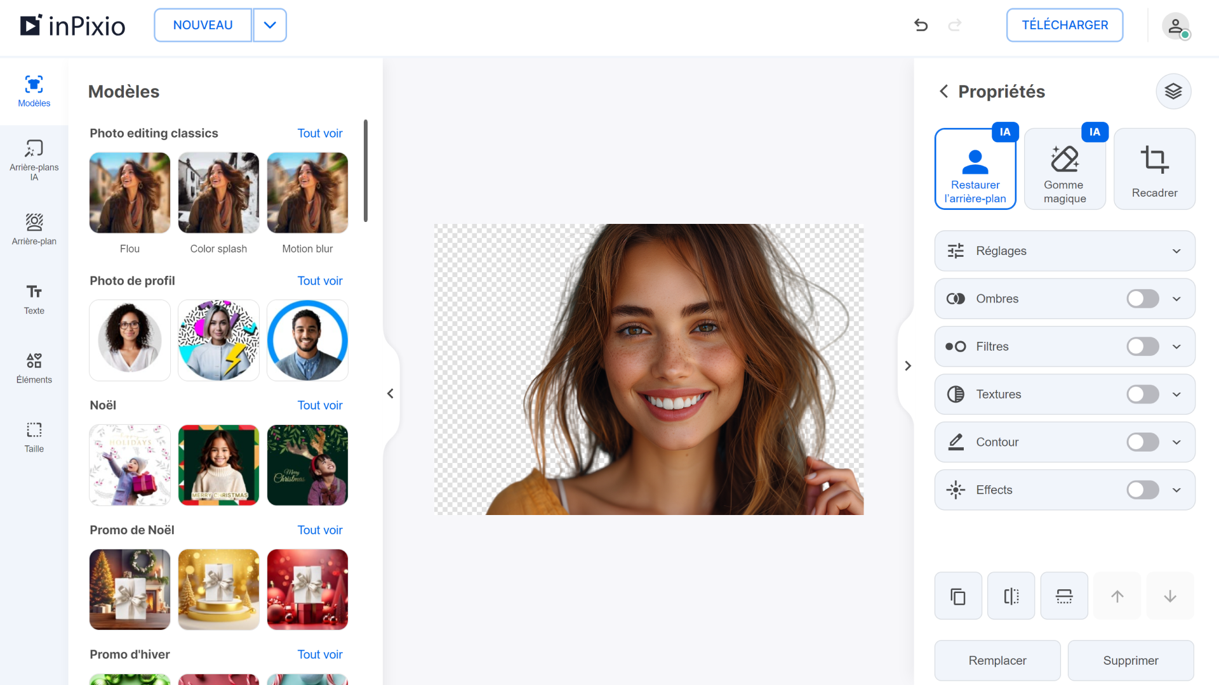Enable the Contour toggle
Image resolution: width=1219 pixels, height=685 pixels.
coord(1142,442)
